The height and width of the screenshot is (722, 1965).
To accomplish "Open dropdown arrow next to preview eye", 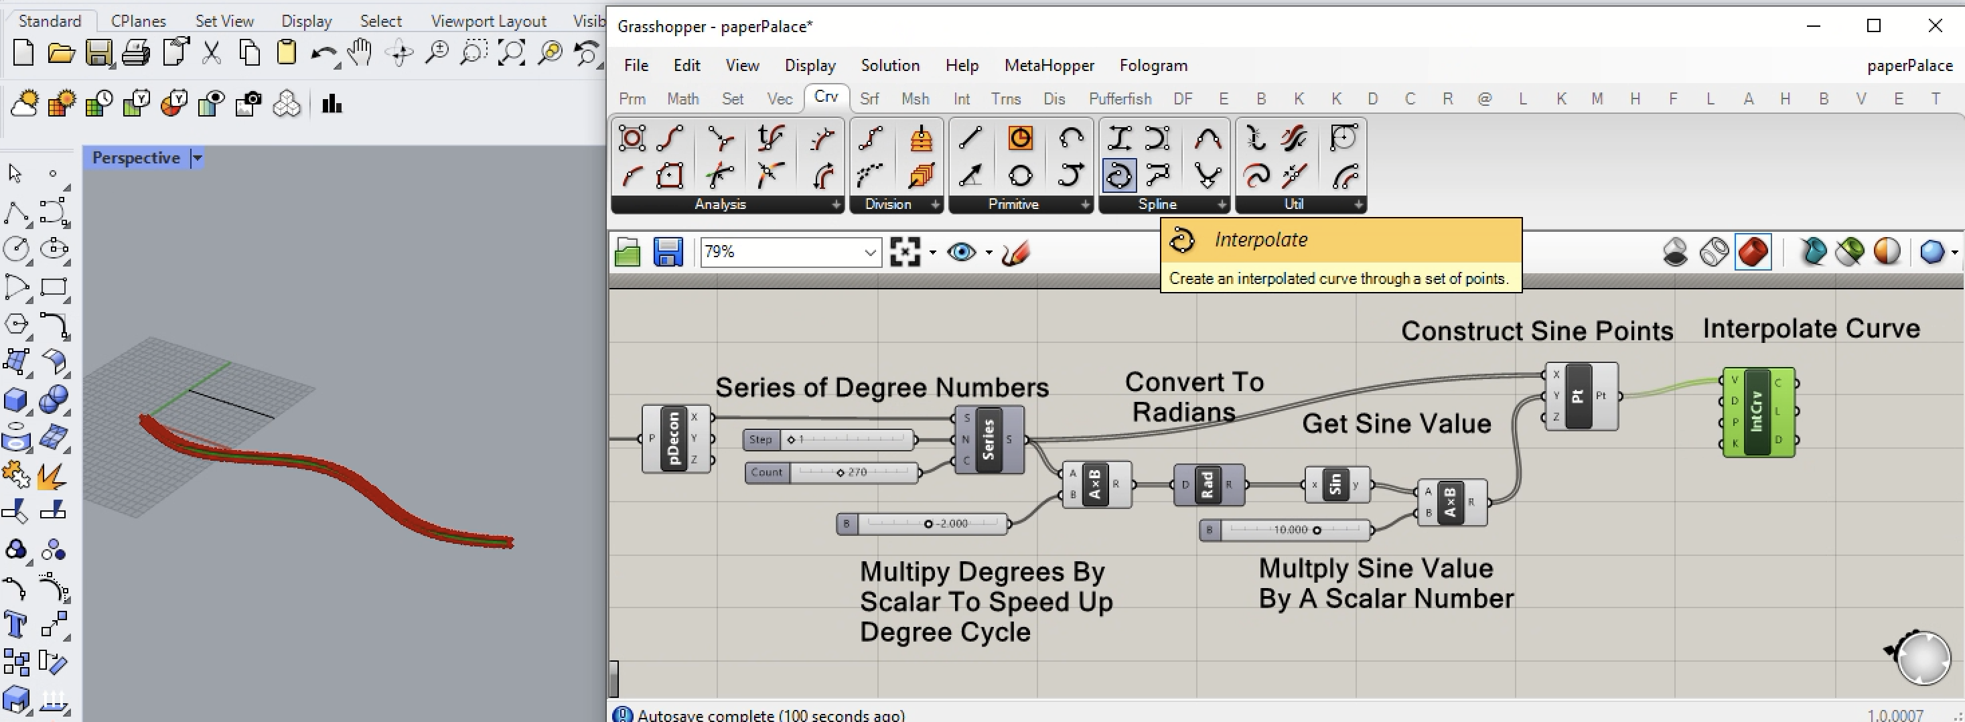I will (989, 252).
